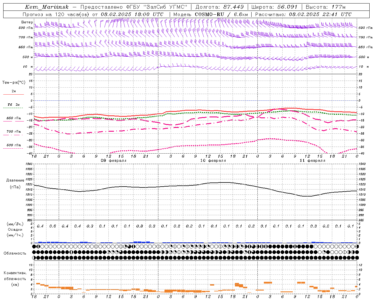374x299 pixels.
Task: Click the '2м' temperature legend entry
Action: (x=14, y=91)
